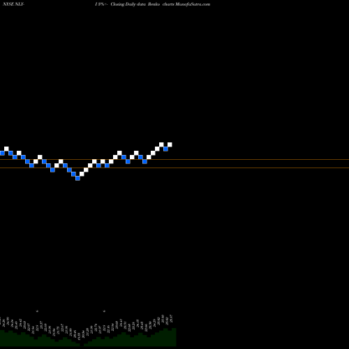Select the rightmost blue Renko brick
The width and height of the screenshot is (349, 349).
165,149
